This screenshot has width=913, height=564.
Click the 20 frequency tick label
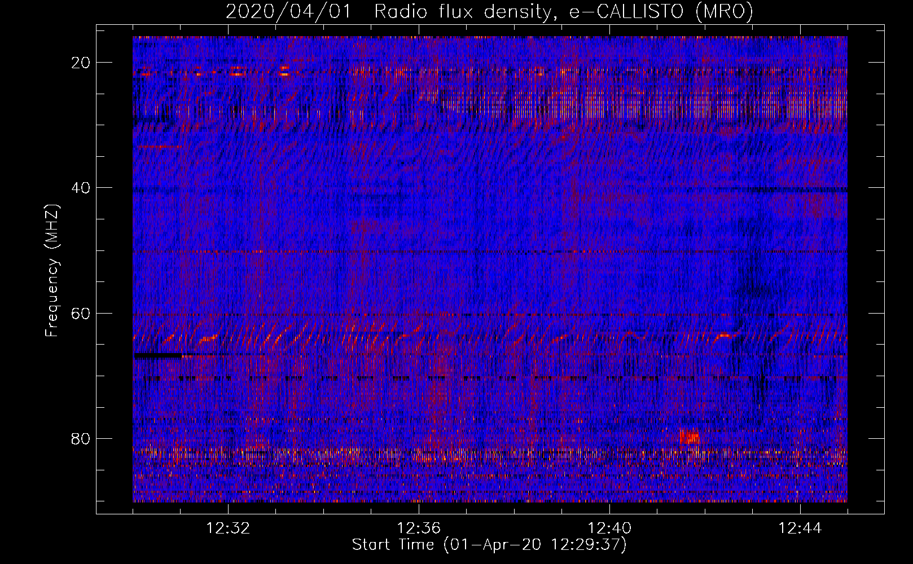pyautogui.click(x=81, y=63)
